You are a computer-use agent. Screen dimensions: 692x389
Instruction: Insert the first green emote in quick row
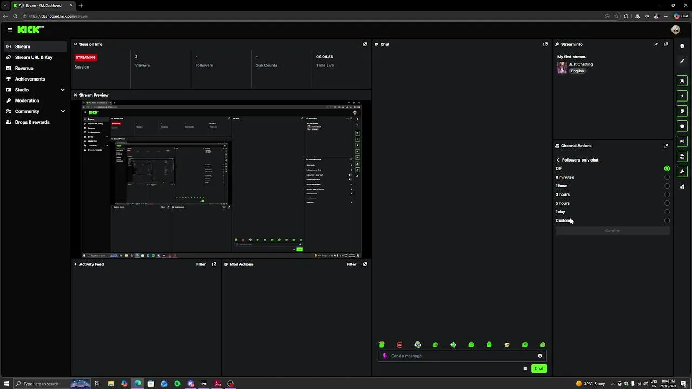(382, 345)
